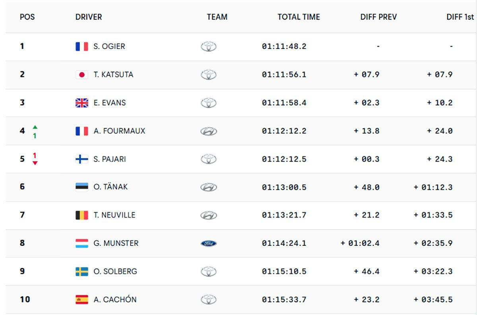Click the Ford logo in G. Munster's row
Viewport: 477px width, 315px height.
pos(209,243)
